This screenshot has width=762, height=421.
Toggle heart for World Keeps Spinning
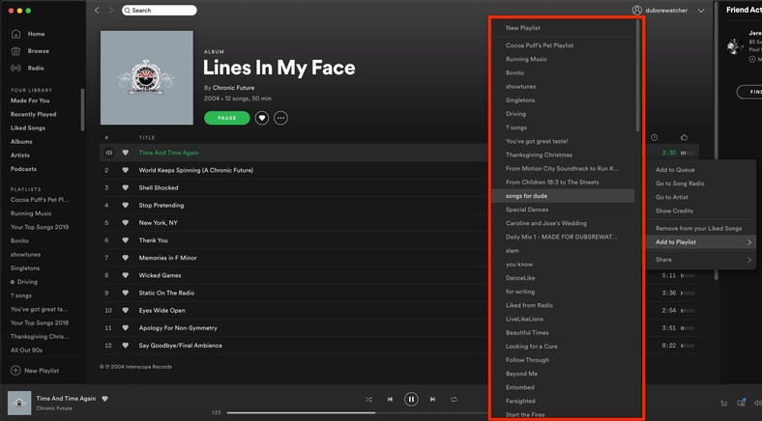tap(126, 170)
